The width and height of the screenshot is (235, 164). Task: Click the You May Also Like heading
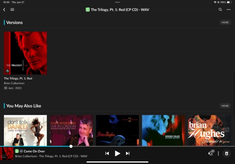(x=23, y=106)
